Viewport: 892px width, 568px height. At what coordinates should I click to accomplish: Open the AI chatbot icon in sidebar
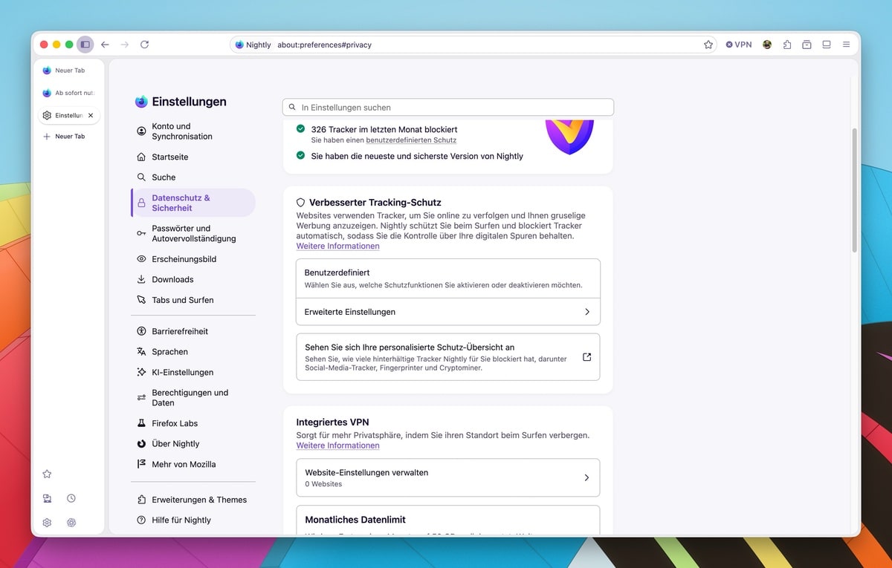[71, 522]
